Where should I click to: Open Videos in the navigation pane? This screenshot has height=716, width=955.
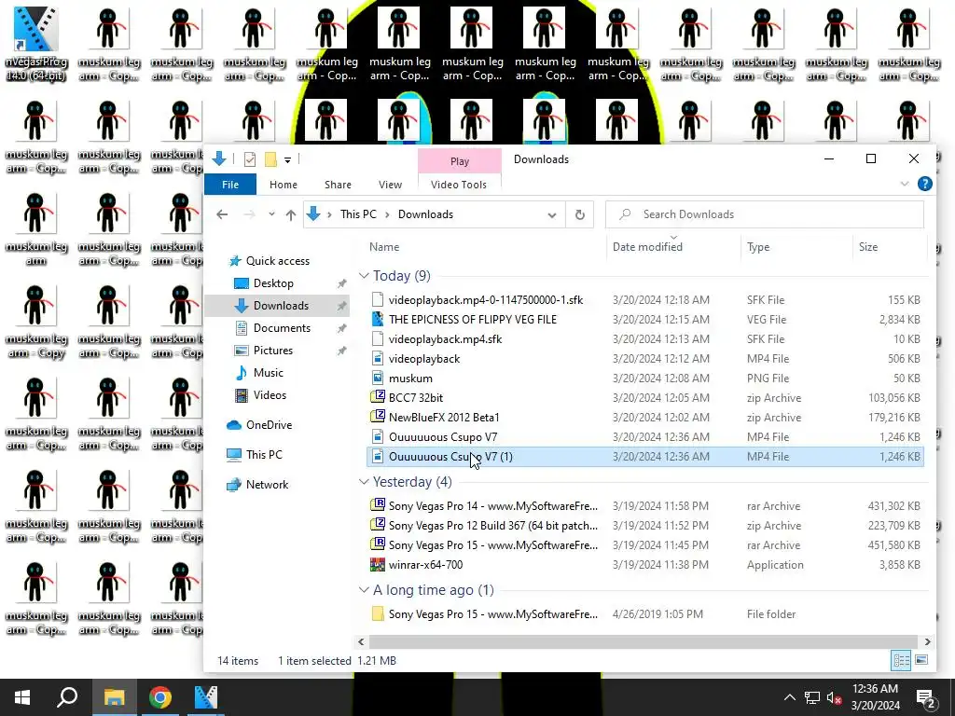[270, 395]
